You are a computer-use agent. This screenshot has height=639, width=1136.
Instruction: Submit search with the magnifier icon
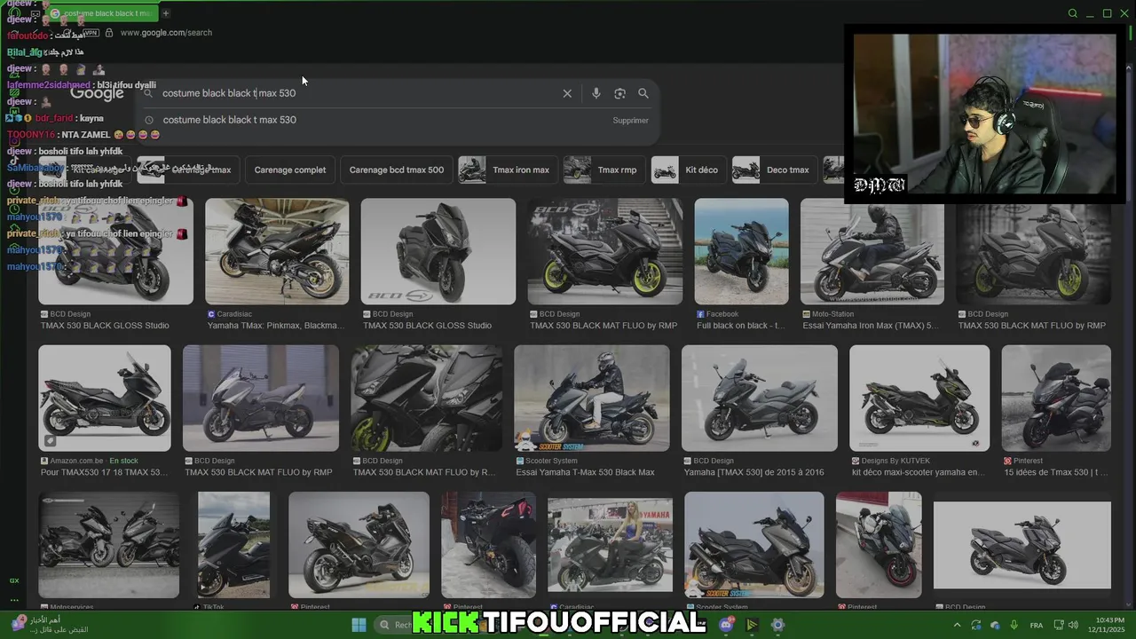[643, 93]
